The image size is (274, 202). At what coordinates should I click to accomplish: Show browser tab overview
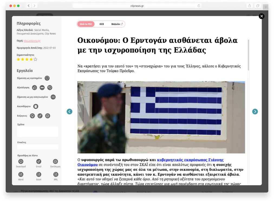click(x=257, y=6)
